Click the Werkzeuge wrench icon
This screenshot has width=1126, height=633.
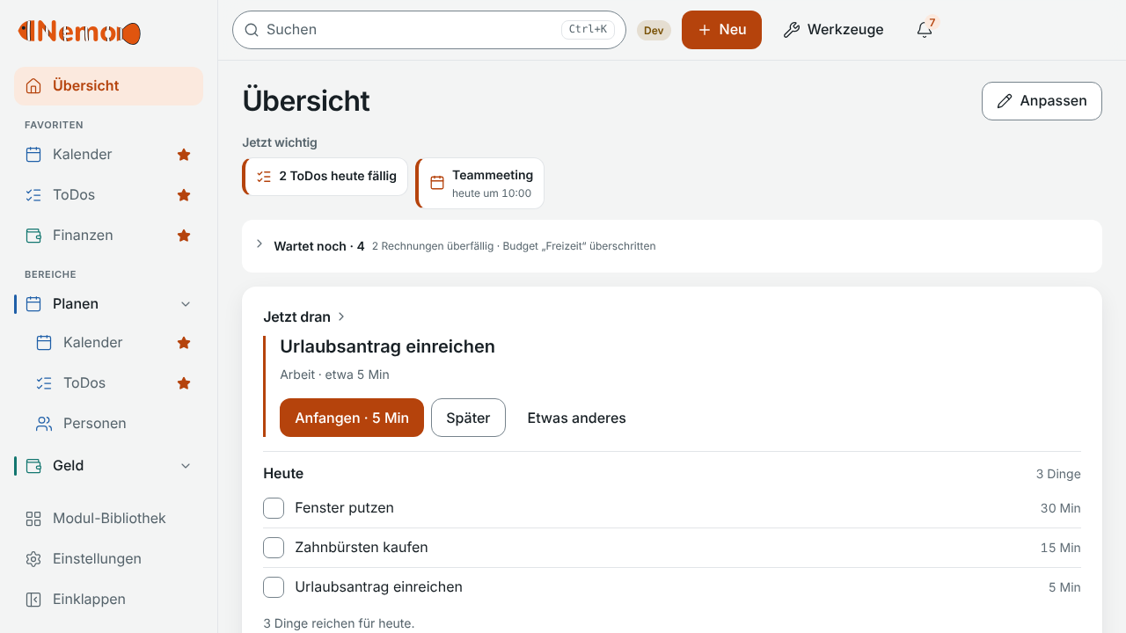tap(792, 30)
